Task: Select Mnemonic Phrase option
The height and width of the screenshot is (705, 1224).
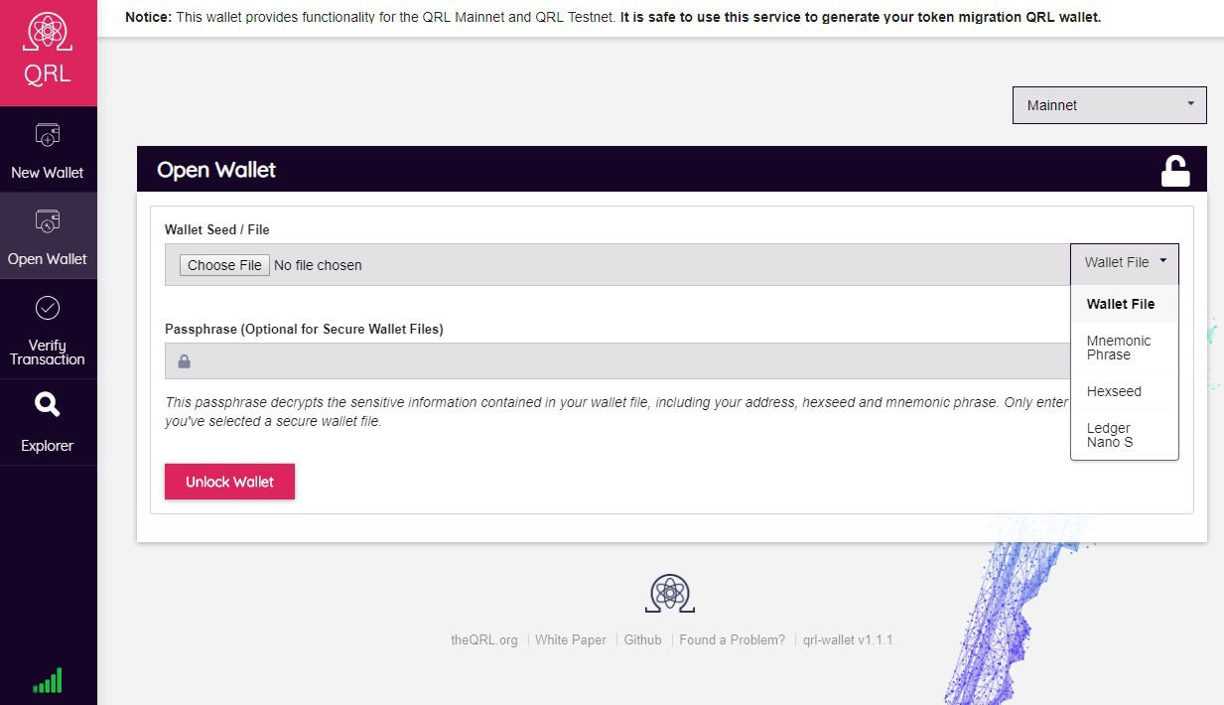Action: coord(1125,348)
